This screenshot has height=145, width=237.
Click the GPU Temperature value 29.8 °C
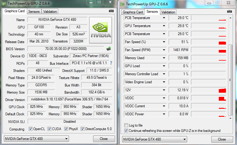pyautogui.click(x=179, y=26)
